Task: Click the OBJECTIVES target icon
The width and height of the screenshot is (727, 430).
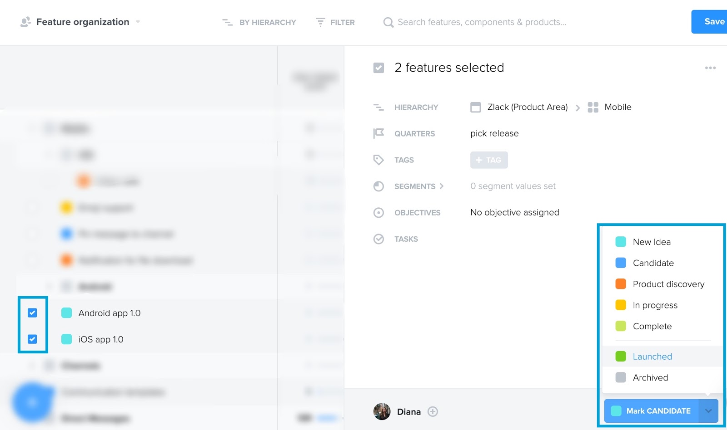Action: point(378,212)
